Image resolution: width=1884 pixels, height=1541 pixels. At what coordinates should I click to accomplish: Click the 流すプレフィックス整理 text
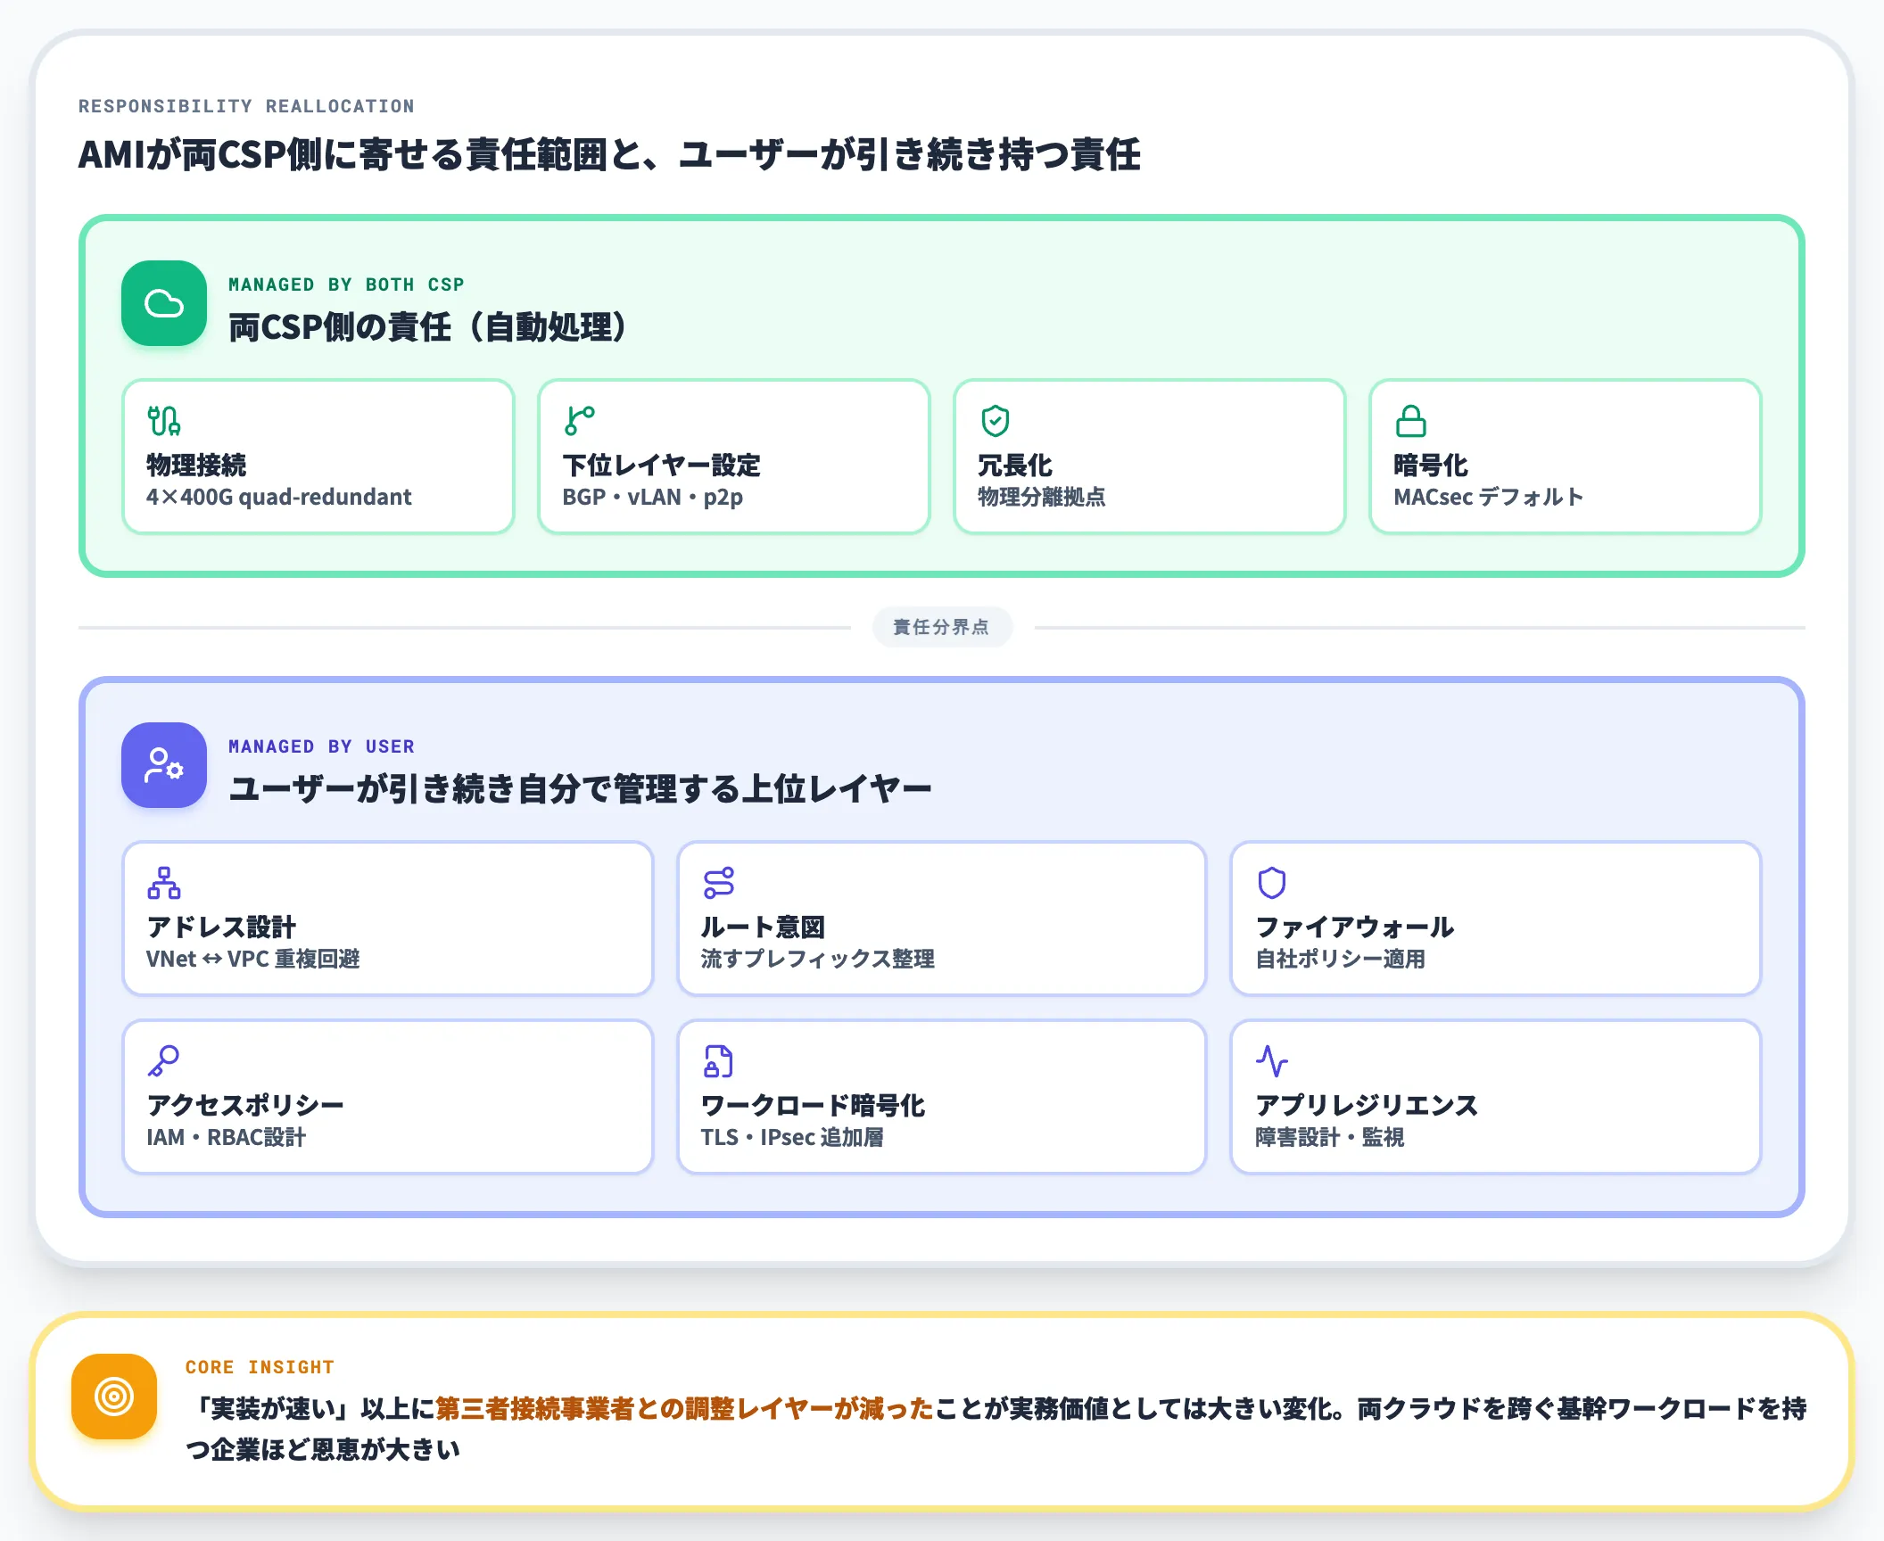tap(818, 959)
